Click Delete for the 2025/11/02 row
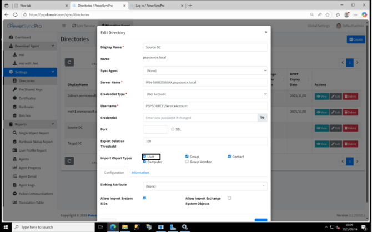The image size is (372, 232). pyautogui.click(x=350, y=97)
